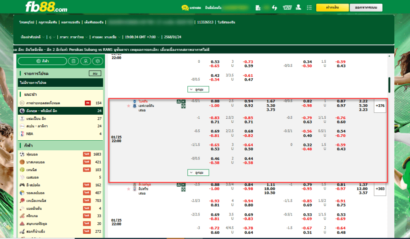The height and width of the screenshot is (239, 410).
Task: Select the basketball sport row
Action: [x=60, y=162]
